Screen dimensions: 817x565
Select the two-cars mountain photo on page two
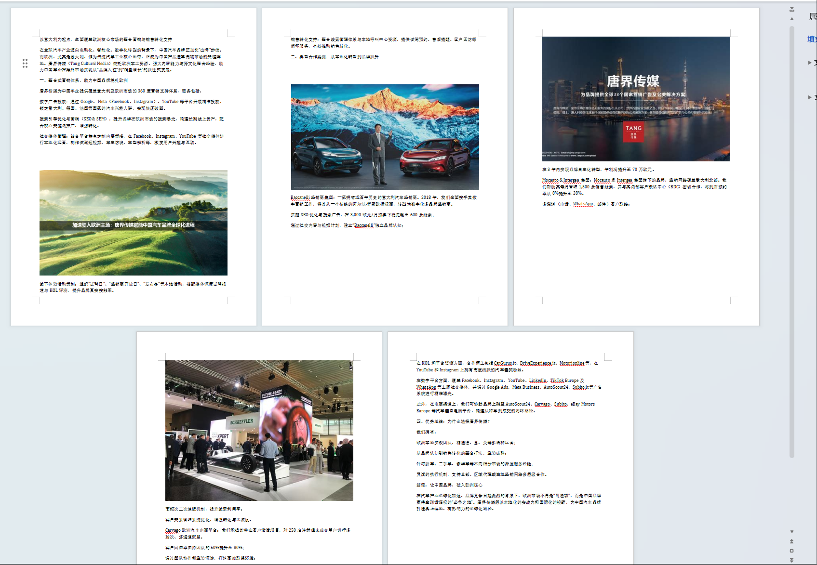(x=385, y=137)
